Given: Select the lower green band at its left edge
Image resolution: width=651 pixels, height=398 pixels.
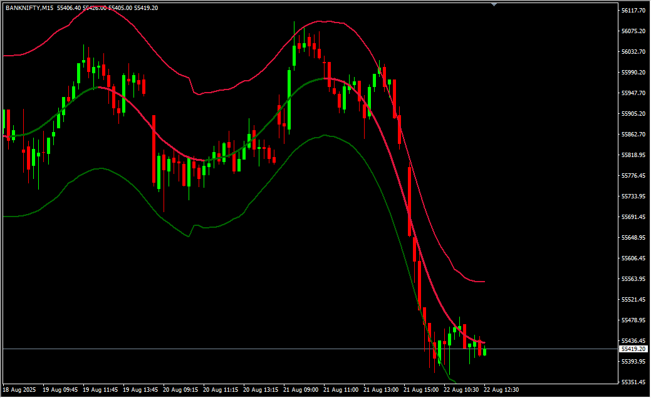Looking at the screenshot, I should click(6, 217).
